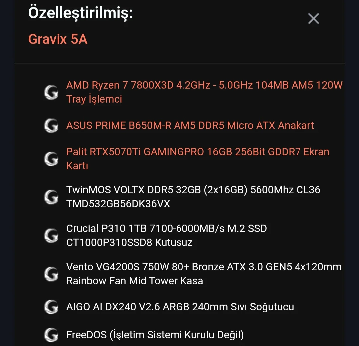
Task: Click the logo icon beside TwinMOS VOLTX RAM
Action: click(51, 197)
